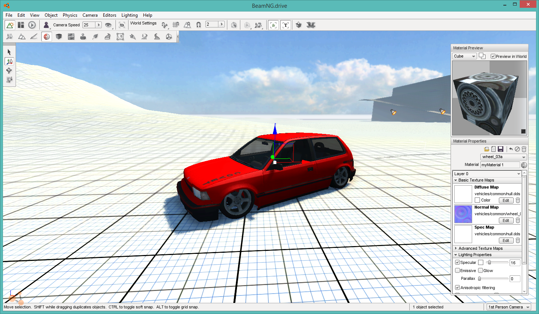Screen dimensions: 539x314
Task: Open the Layer 0 dropdown
Action: point(487,174)
